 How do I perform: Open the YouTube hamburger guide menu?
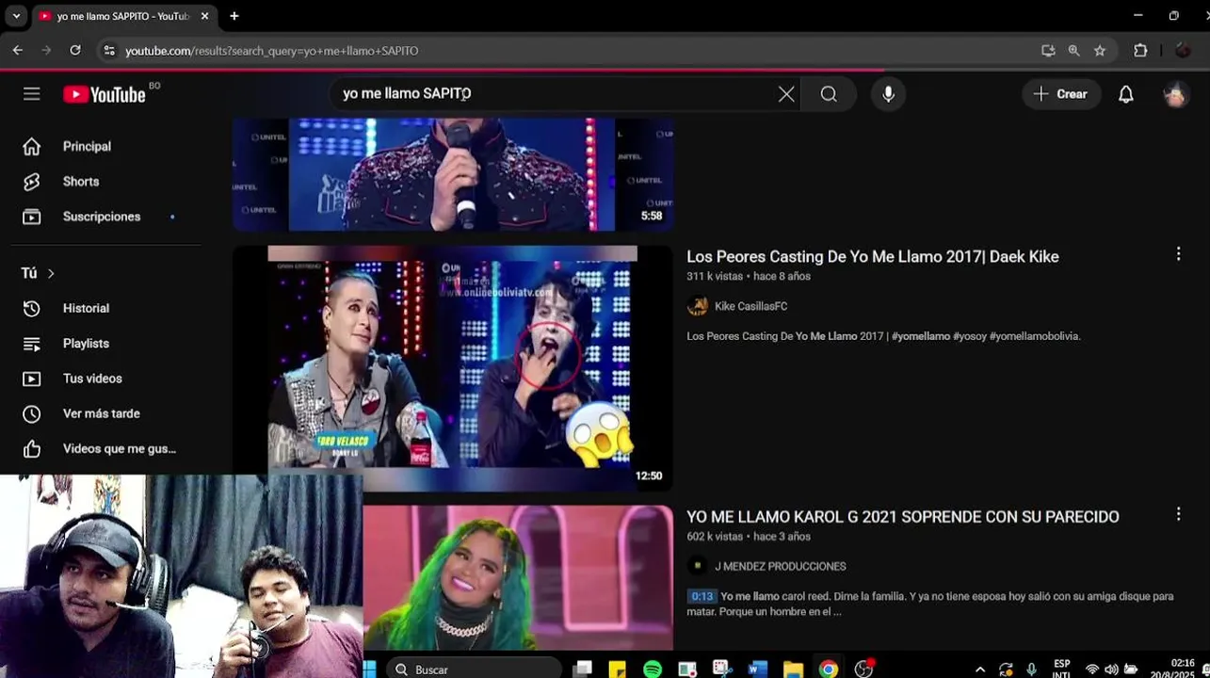point(32,94)
